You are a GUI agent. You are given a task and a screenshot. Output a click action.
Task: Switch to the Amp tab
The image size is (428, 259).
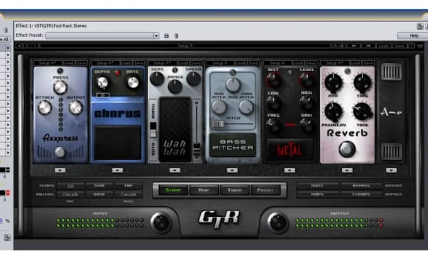[x=204, y=190]
